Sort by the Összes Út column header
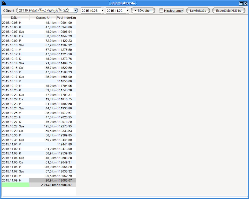 (43, 18)
